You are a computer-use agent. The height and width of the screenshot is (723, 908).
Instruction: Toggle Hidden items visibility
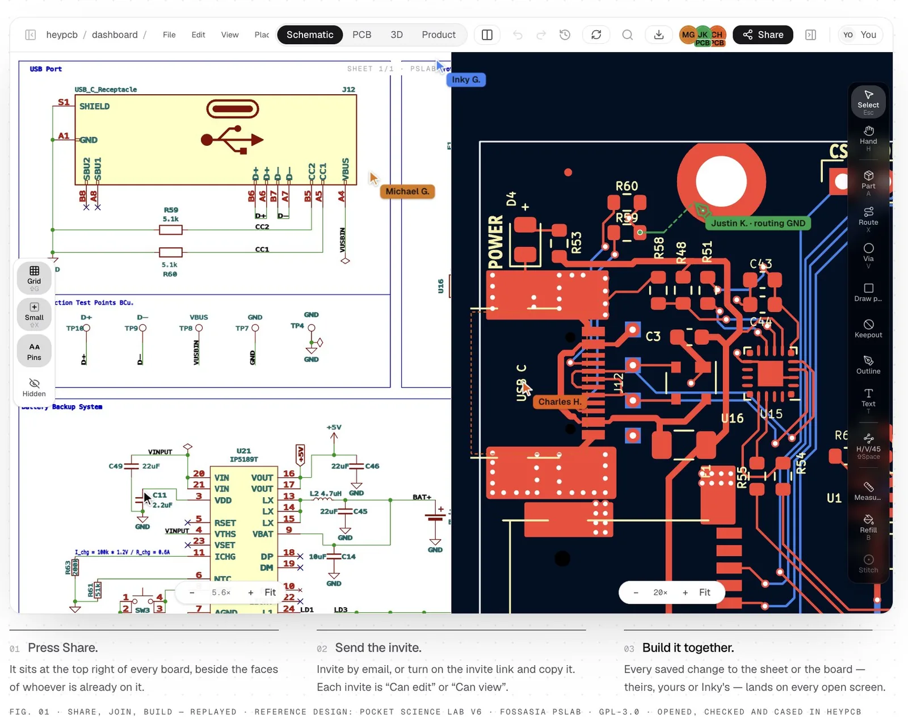pyautogui.click(x=34, y=388)
